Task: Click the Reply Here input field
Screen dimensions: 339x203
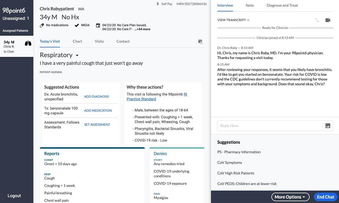Action: pos(270,126)
